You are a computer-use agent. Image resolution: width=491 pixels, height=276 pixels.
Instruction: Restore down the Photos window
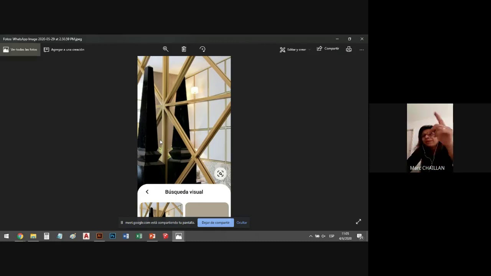click(349, 39)
